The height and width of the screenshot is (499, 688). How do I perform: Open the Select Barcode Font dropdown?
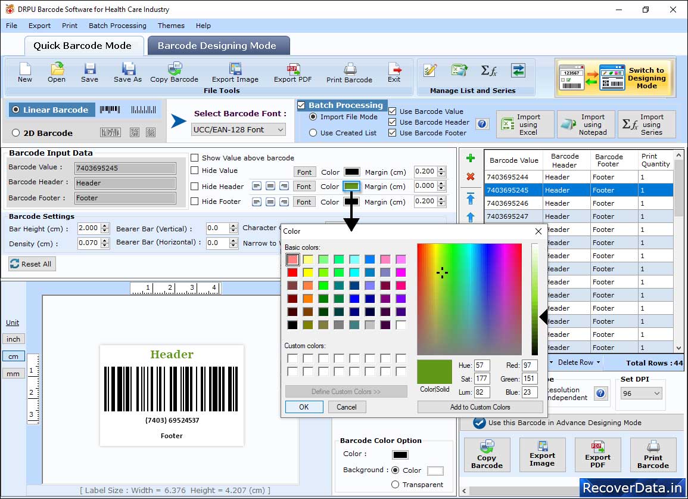coord(239,129)
